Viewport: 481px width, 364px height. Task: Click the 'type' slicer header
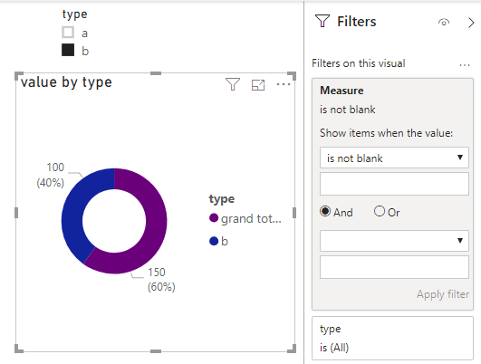point(75,14)
